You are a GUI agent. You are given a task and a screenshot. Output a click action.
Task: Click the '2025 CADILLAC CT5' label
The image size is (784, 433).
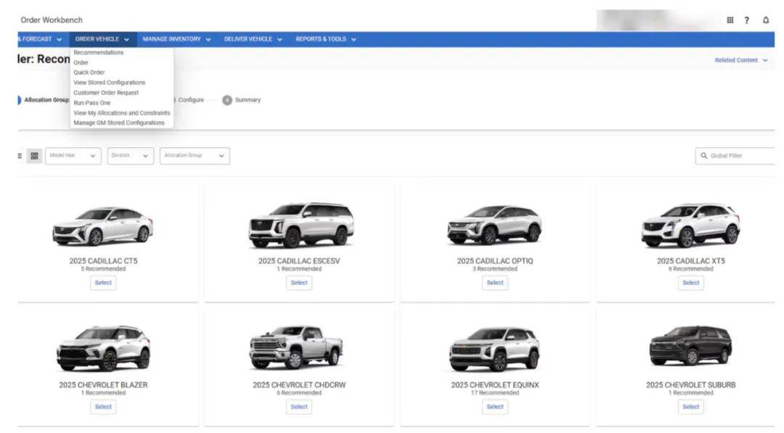pyautogui.click(x=103, y=260)
